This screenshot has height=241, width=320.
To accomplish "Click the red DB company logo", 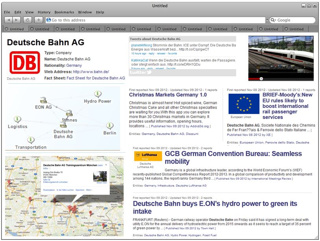I will [25, 63].
